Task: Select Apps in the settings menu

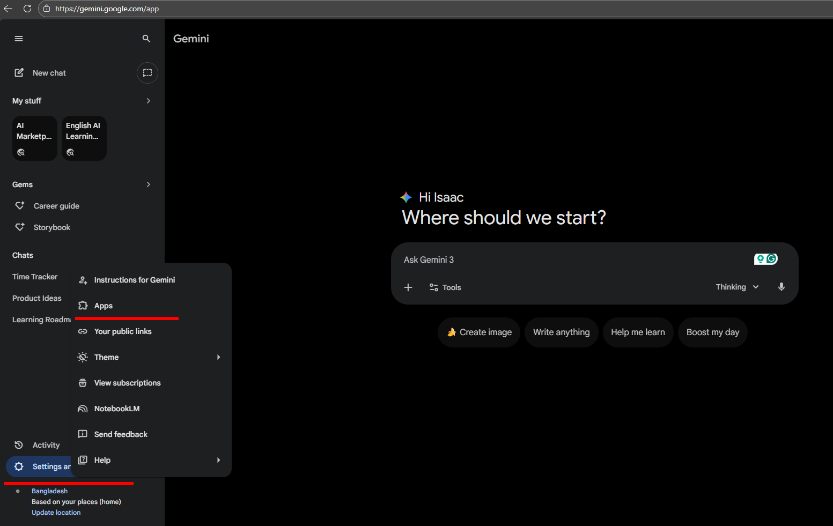Action: click(x=151, y=306)
